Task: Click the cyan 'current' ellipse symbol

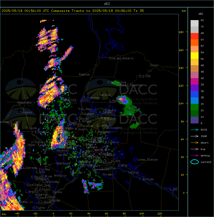Action: pyautogui.click(x=194, y=162)
